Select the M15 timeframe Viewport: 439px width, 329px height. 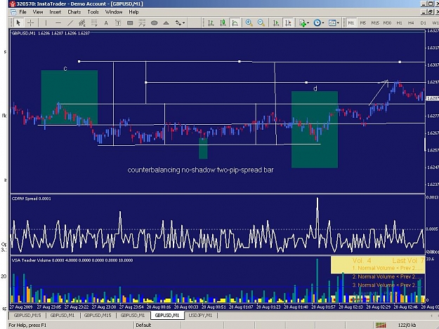click(375, 23)
